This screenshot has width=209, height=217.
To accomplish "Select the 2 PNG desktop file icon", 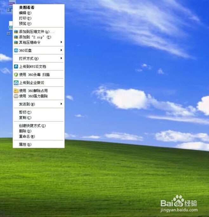I will point(12,3).
